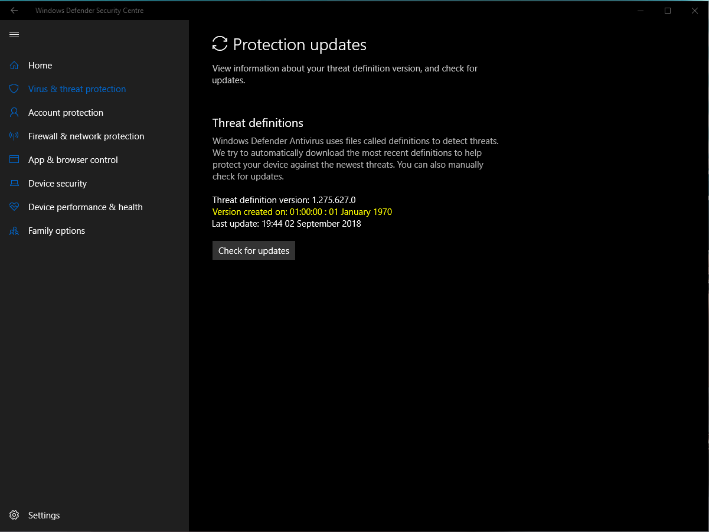Click the Last update date line

point(286,224)
